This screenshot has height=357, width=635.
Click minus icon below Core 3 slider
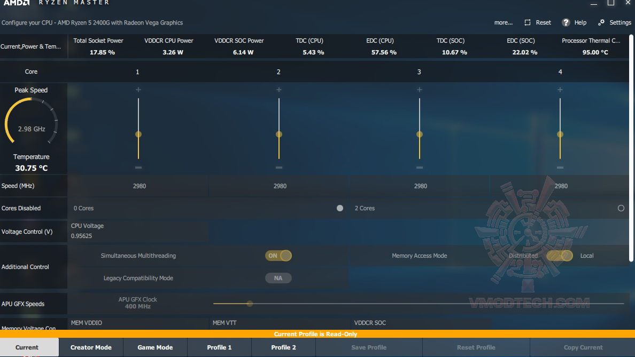click(x=420, y=168)
